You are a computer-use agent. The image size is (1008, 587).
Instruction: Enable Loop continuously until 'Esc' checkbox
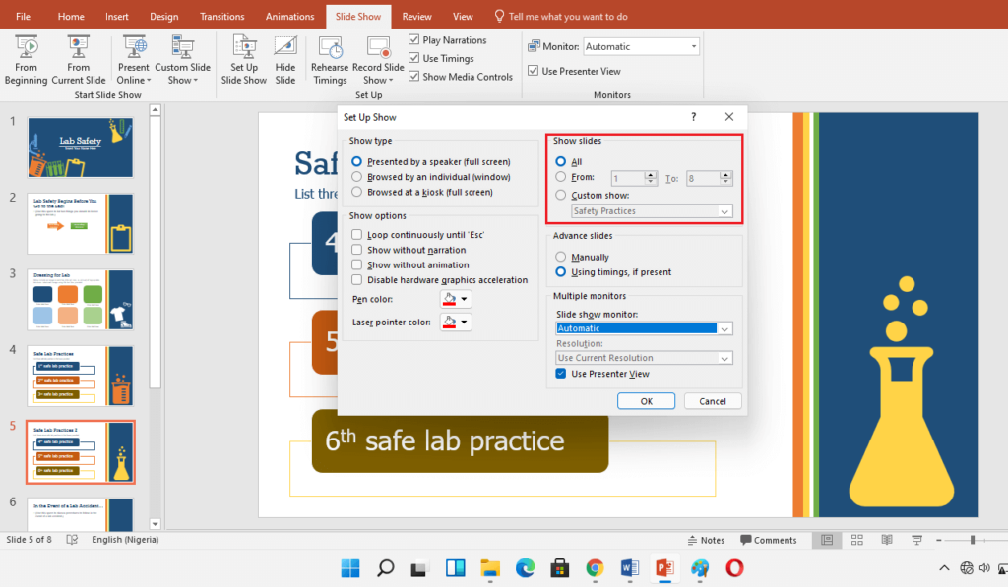click(357, 235)
